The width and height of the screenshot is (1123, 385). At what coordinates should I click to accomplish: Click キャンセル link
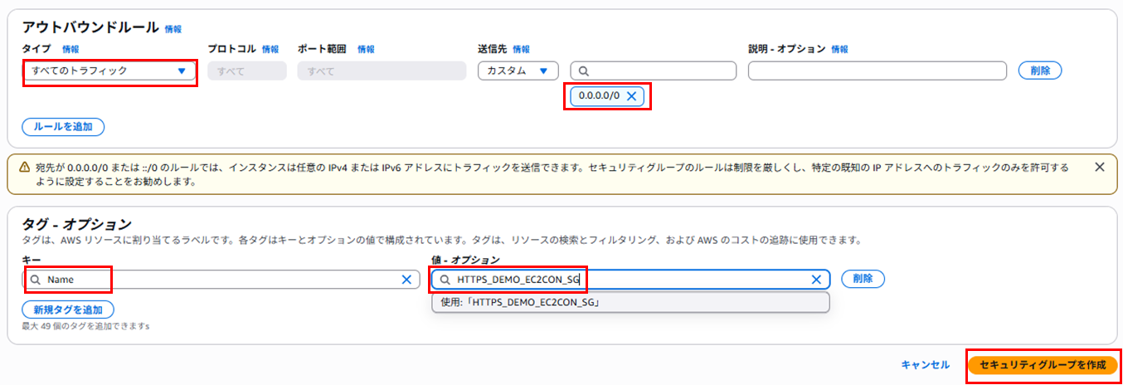925,364
